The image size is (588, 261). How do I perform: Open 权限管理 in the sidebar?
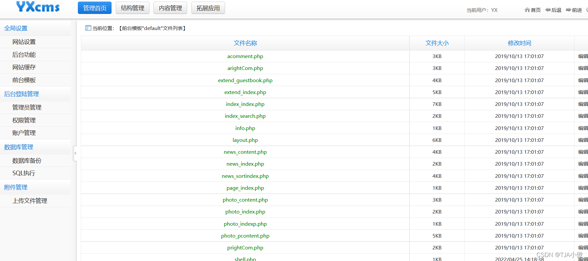click(24, 120)
